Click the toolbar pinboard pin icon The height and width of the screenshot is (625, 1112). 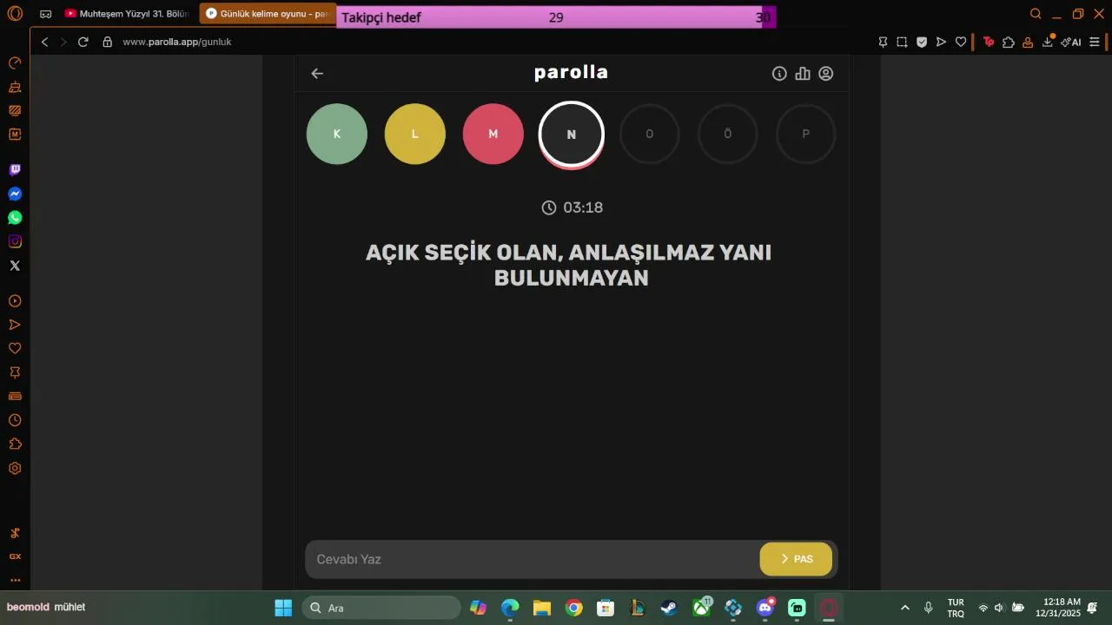pos(883,42)
